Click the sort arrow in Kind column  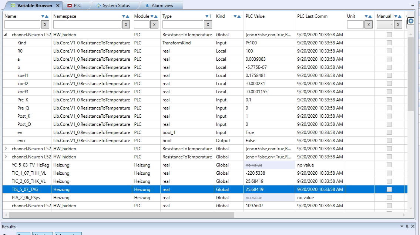pyautogui.click(x=238, y=16)
